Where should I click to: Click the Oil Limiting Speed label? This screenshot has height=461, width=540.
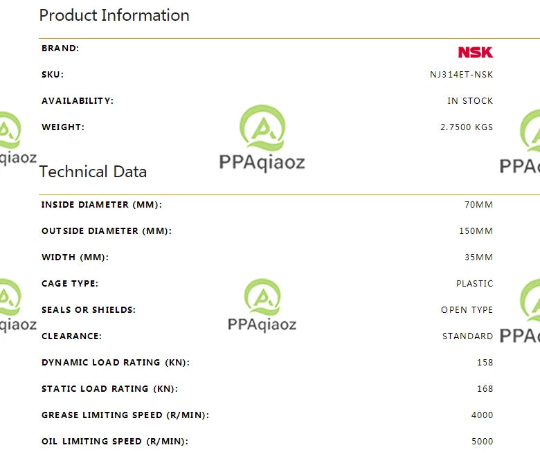pyautogui.click(x=115, y=442)
